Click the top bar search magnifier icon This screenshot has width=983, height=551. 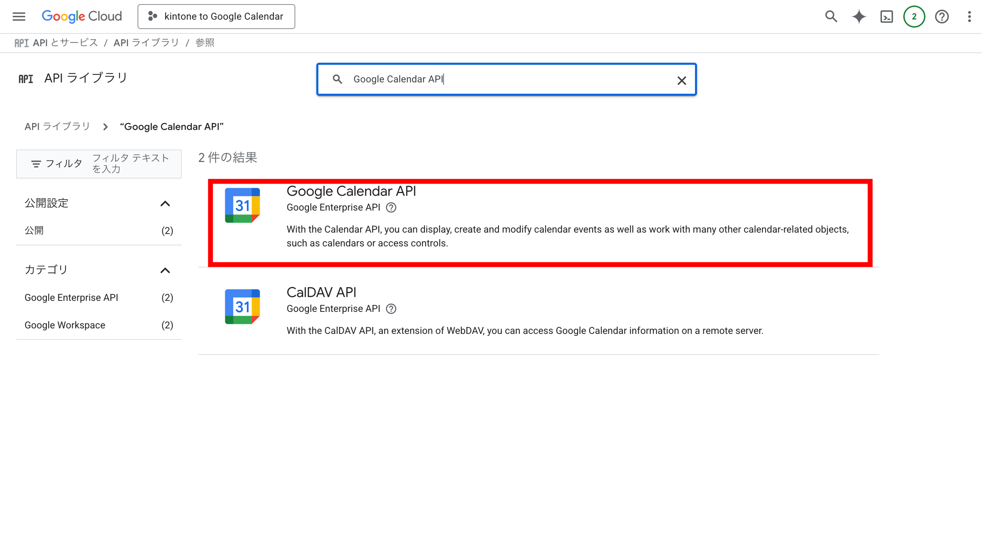[x=831, y=16]
